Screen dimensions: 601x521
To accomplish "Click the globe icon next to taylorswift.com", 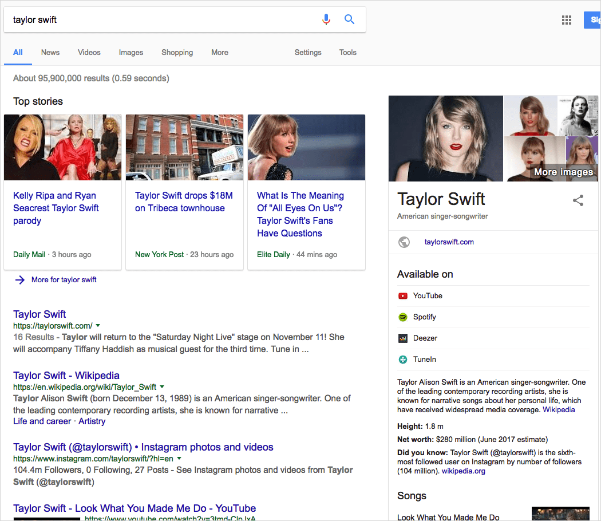I will click(404, 242).
